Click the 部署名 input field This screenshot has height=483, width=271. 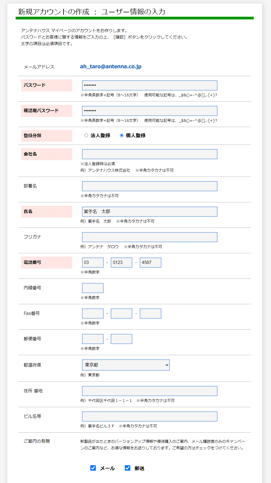(149, 186)
